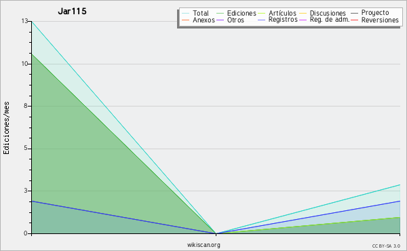Screen dimensions: 407x251
Task: Click the wikiscan.org label
Action: 203,244
